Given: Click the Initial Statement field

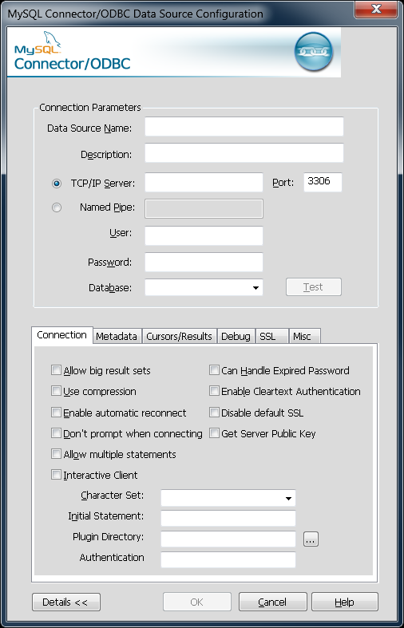Looking at the screenshot, I should (228, 518).
